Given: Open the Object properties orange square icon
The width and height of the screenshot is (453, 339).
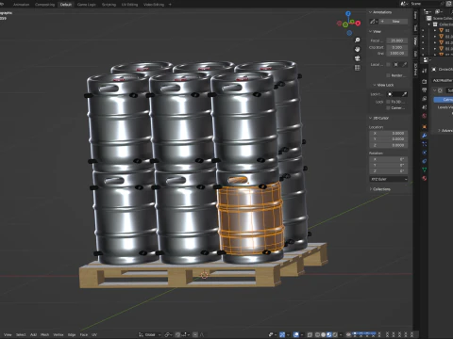Looking at the screenshot, I should (x=425, y=126).
